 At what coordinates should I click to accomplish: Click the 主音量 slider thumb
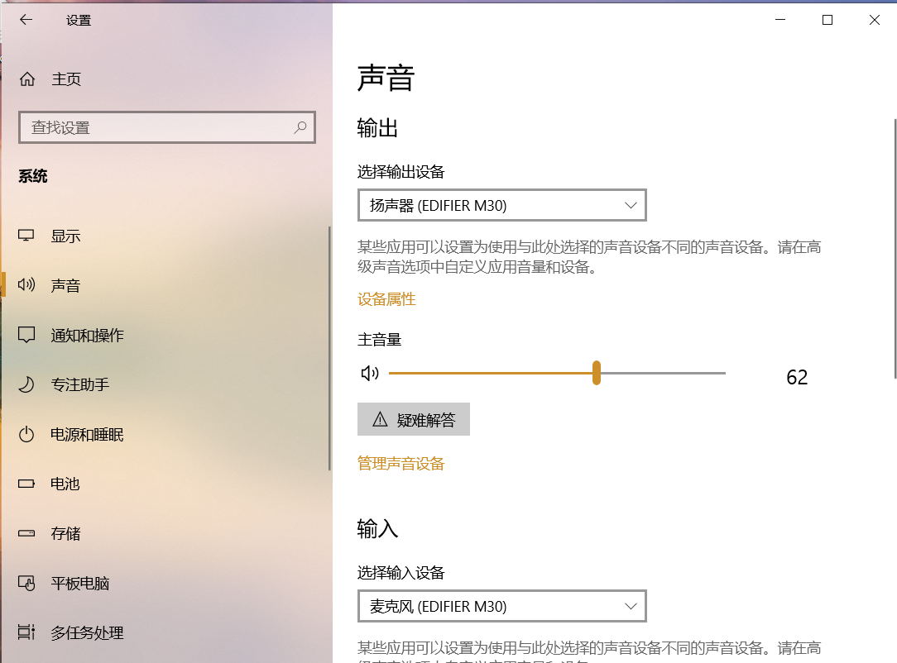pos(596,373)
